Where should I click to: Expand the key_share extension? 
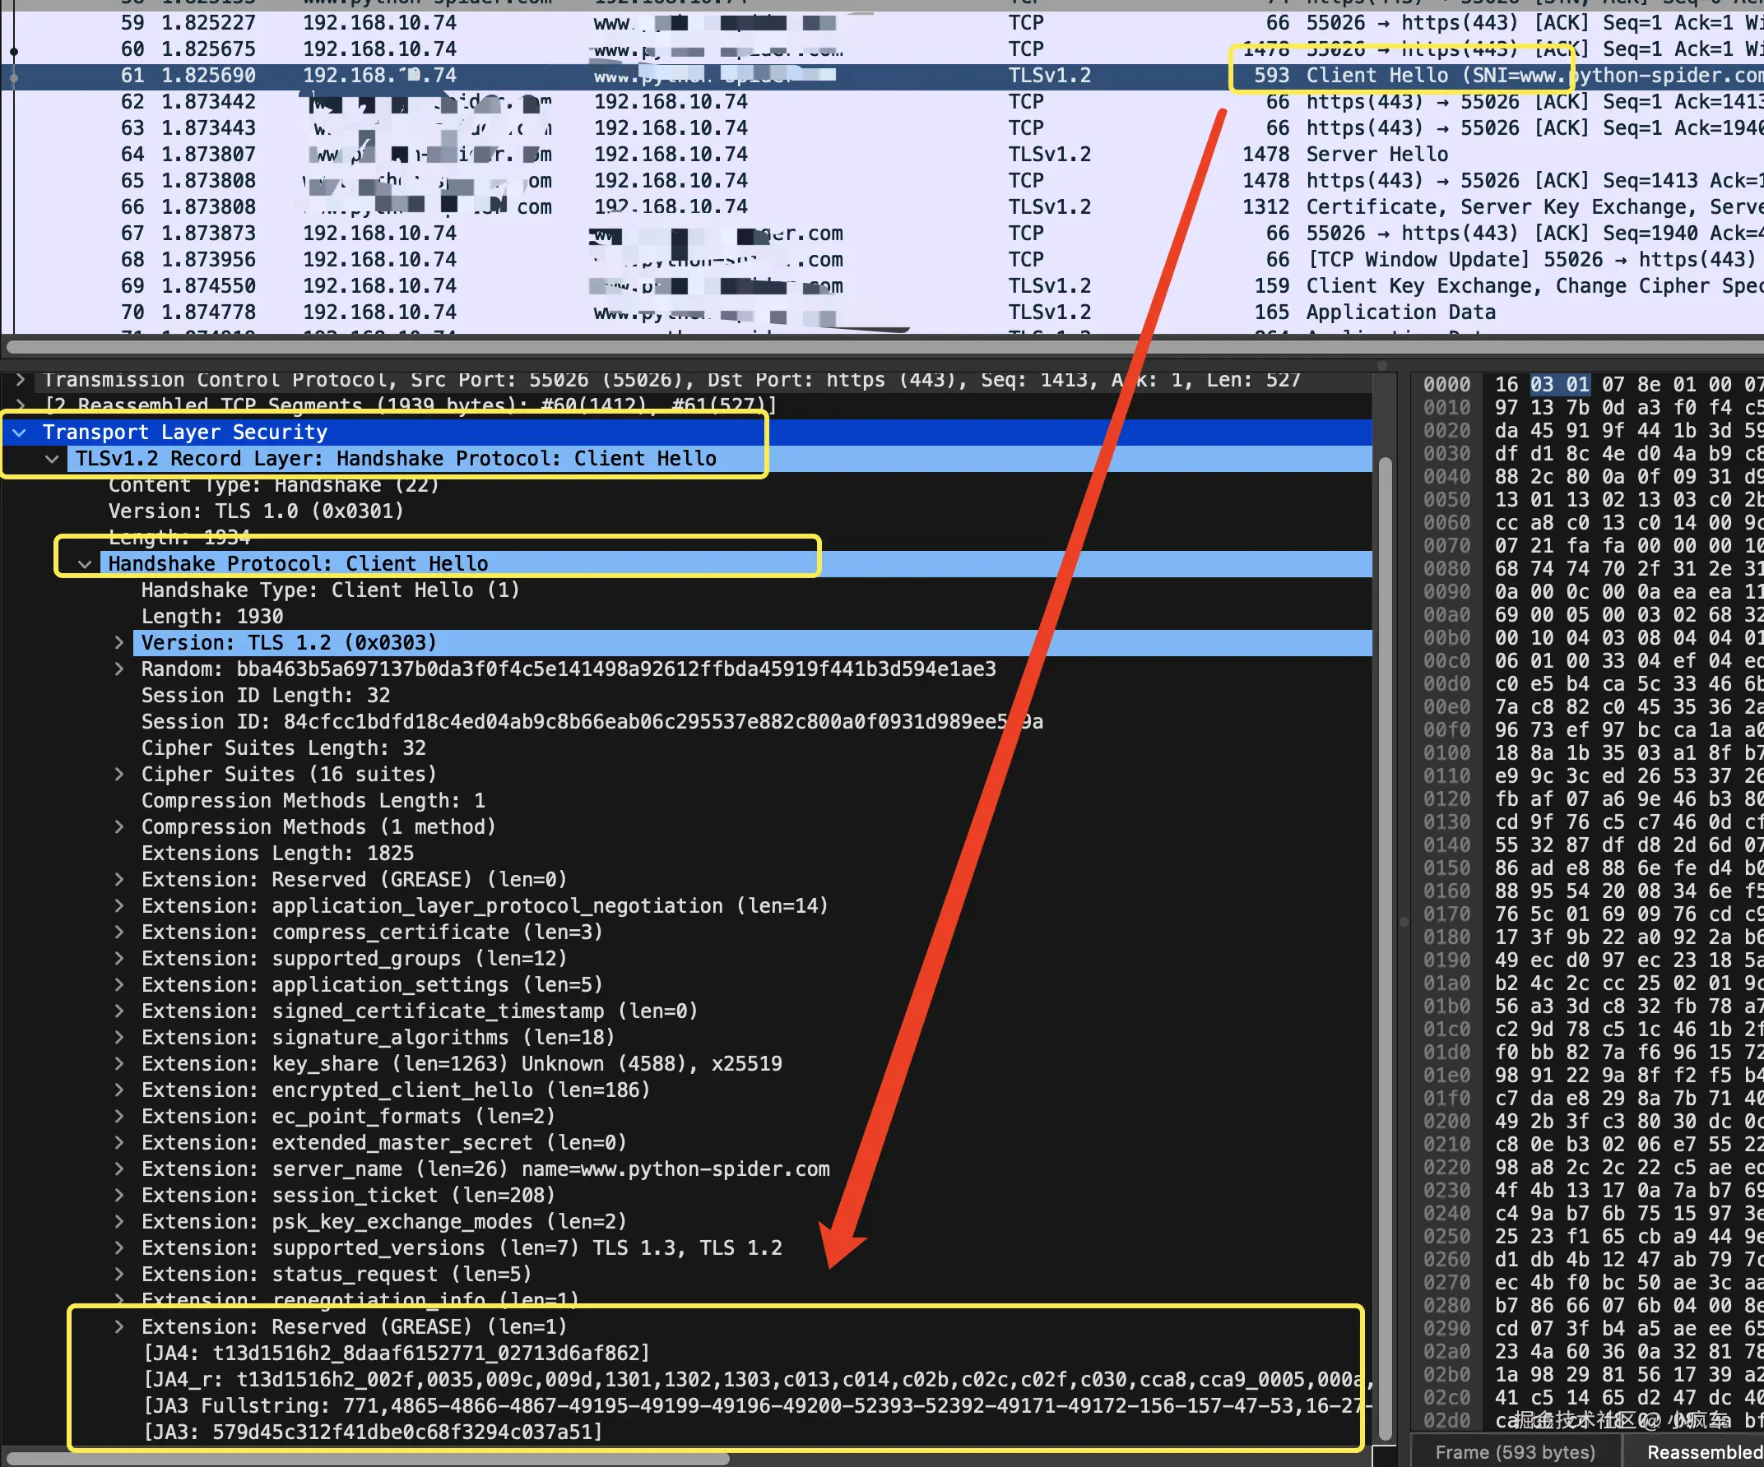[118, 1064]
